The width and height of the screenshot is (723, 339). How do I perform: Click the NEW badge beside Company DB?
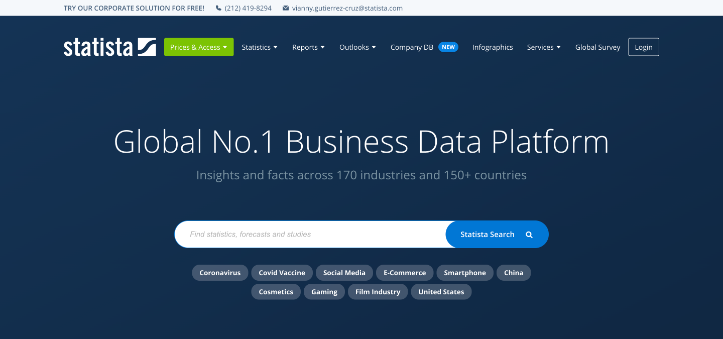tap(448, 47)
